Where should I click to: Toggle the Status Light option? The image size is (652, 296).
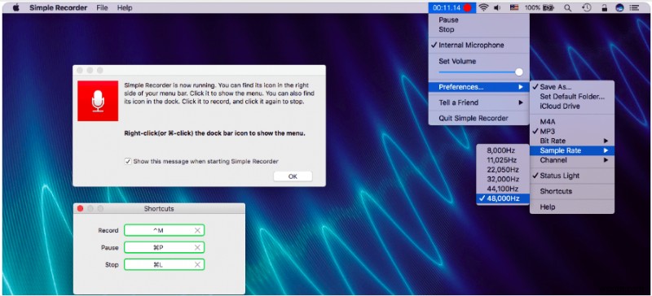[572, 176]
